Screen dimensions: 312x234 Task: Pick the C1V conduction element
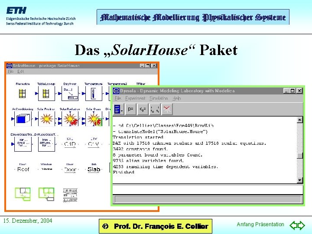click(94, 144)
